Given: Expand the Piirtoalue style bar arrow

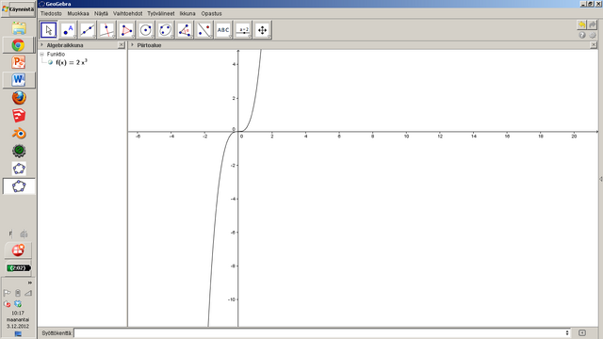Looking at the screenshot, I should coord(132,45).
